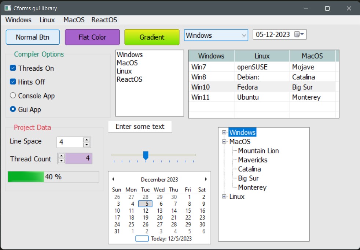Select Mountain Lion in the tree
This screenshot has height=250, width=360.
[x=258, y=151]
